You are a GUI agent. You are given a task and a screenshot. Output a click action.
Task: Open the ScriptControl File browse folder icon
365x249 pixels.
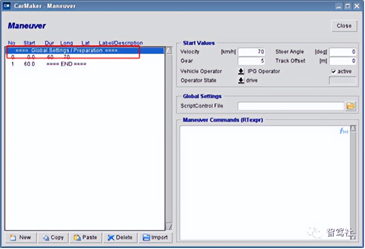click(350, 106)
